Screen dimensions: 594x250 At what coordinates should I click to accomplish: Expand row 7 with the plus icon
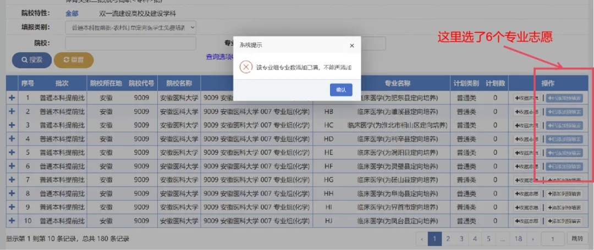tap(12, 179)
